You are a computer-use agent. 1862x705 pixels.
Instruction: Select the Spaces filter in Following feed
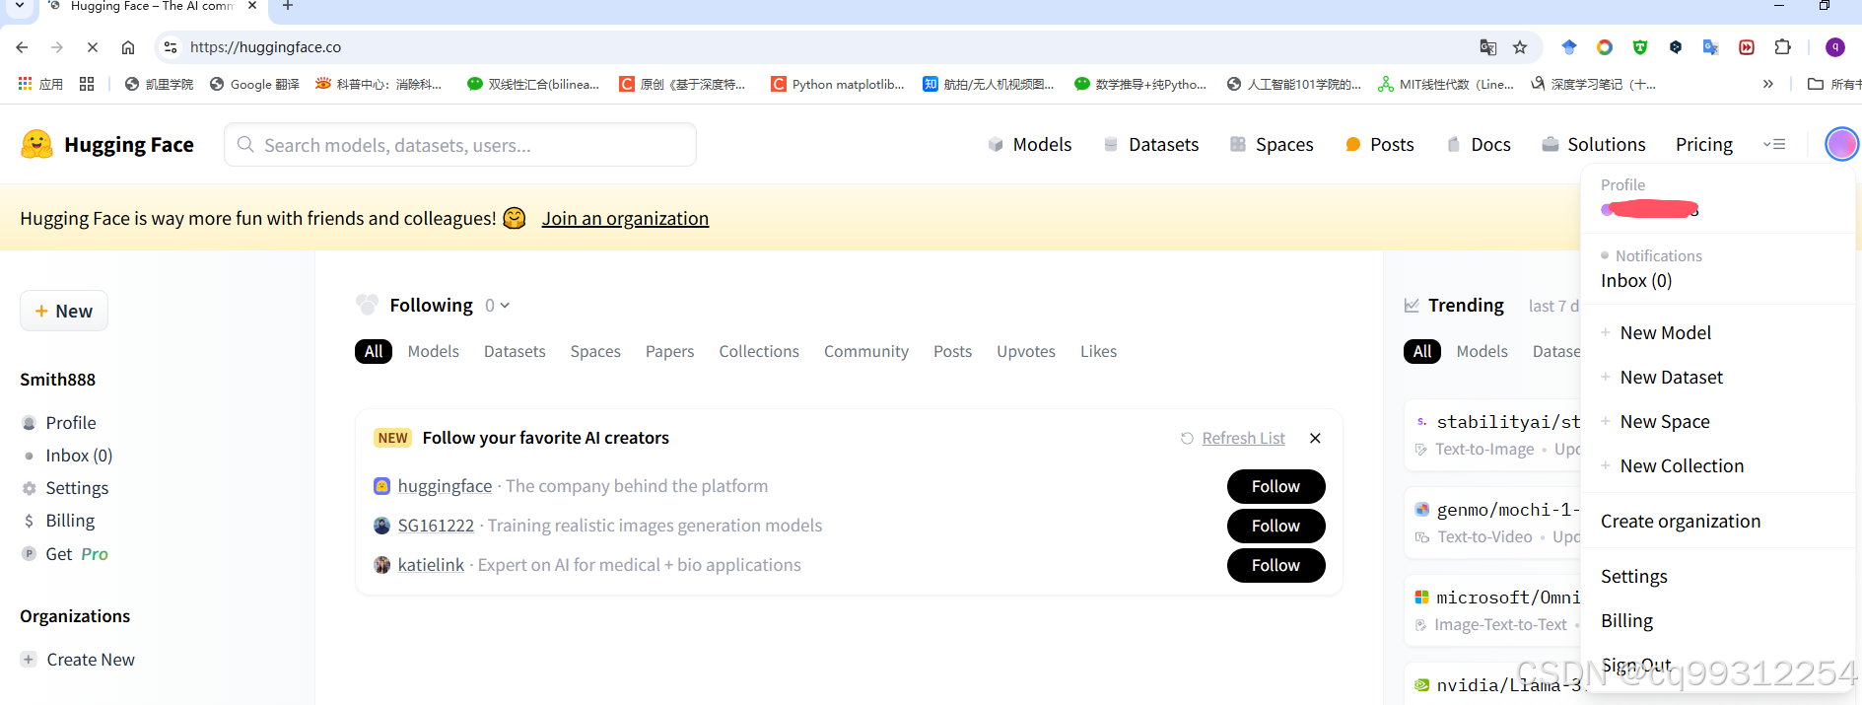595,351
